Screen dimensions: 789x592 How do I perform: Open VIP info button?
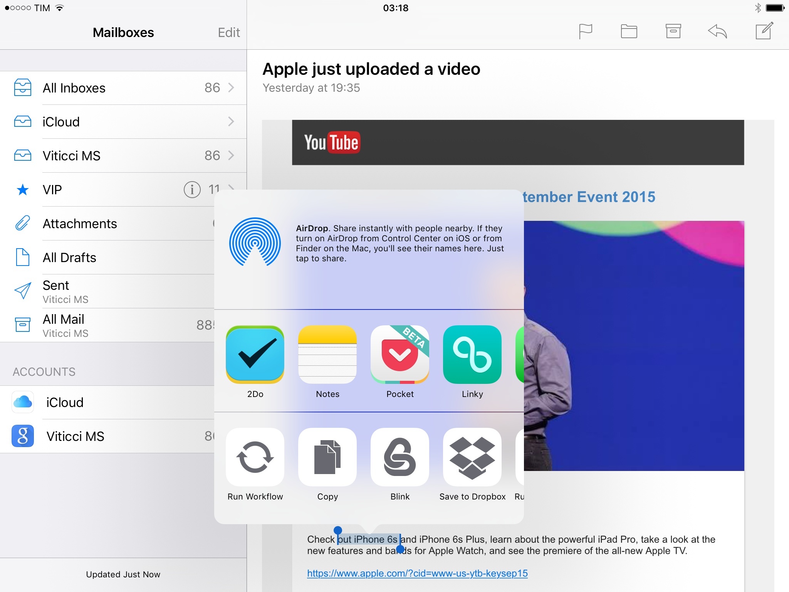tap(192, 190)
